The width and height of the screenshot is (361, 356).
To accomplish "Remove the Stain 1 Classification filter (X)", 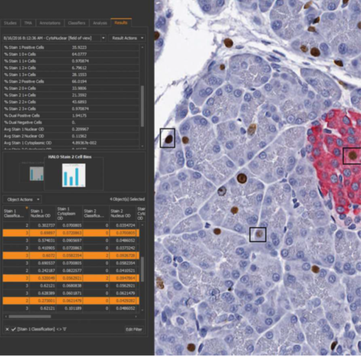I will [x=8, y=329].
